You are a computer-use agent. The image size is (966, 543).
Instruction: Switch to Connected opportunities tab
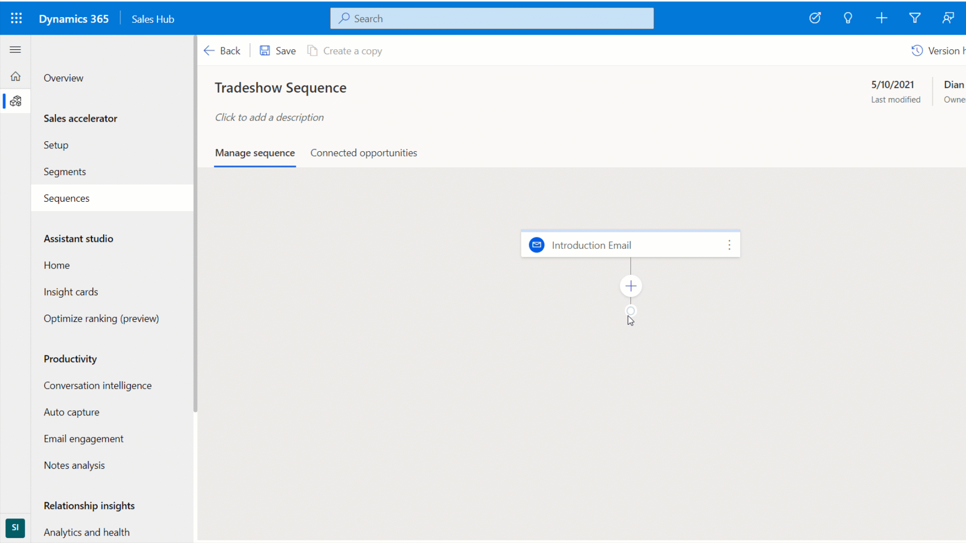(x=363, y=153)
